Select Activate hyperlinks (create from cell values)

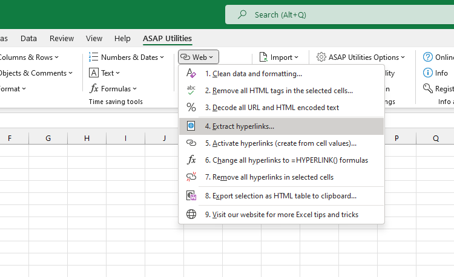click(281, 143)
